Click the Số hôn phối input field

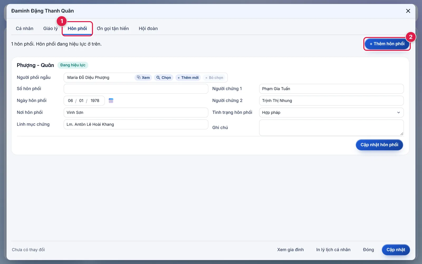[136, 89]
